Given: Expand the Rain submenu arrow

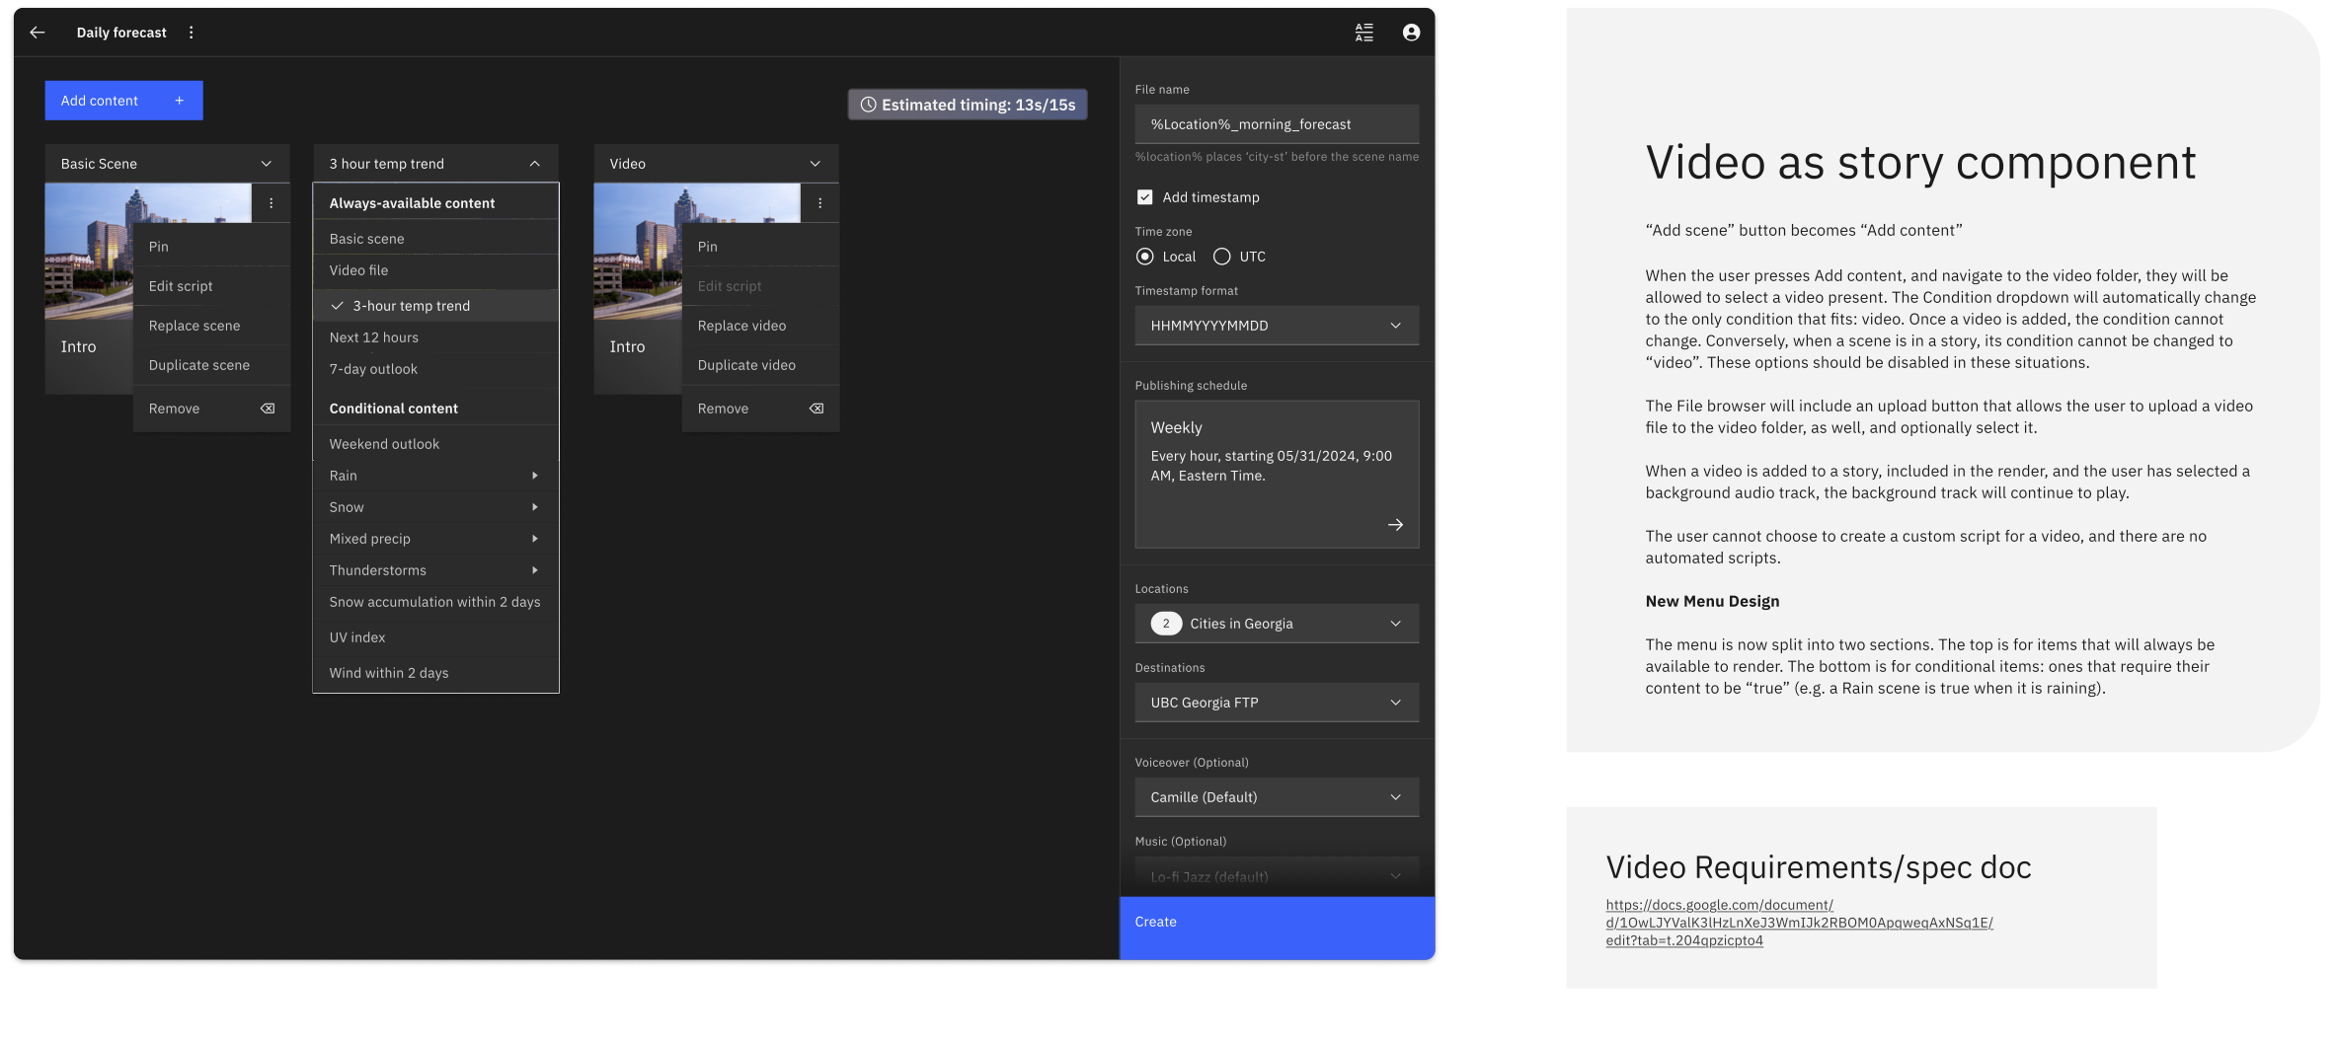Looking at the screenshot, I should pyautogui.click(x=535, y=476).
